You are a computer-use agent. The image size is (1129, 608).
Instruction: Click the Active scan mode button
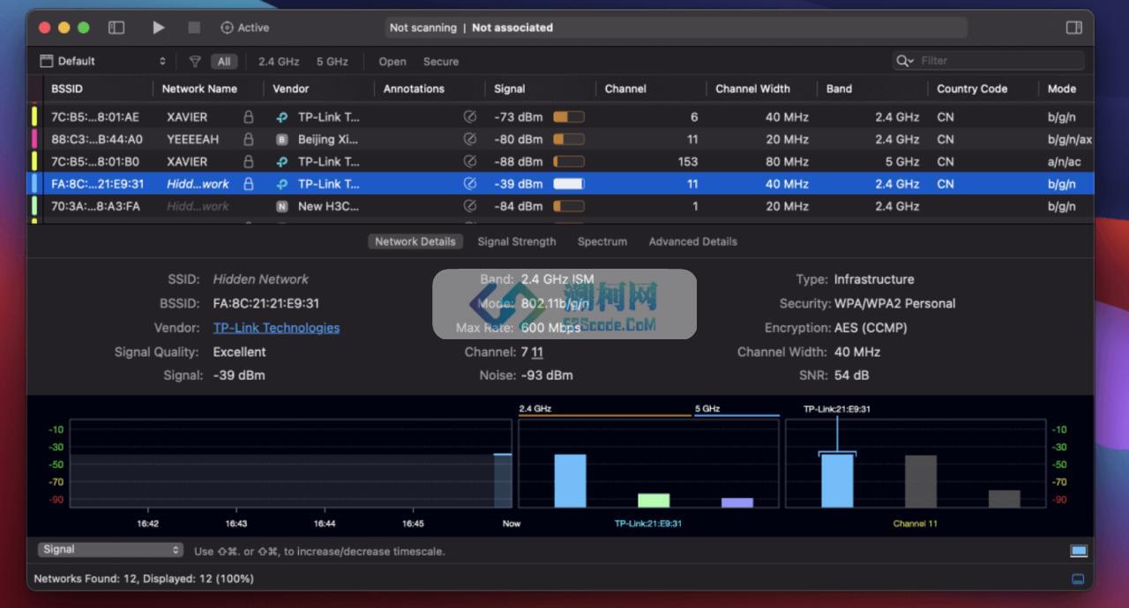click(x=244, y=27)
